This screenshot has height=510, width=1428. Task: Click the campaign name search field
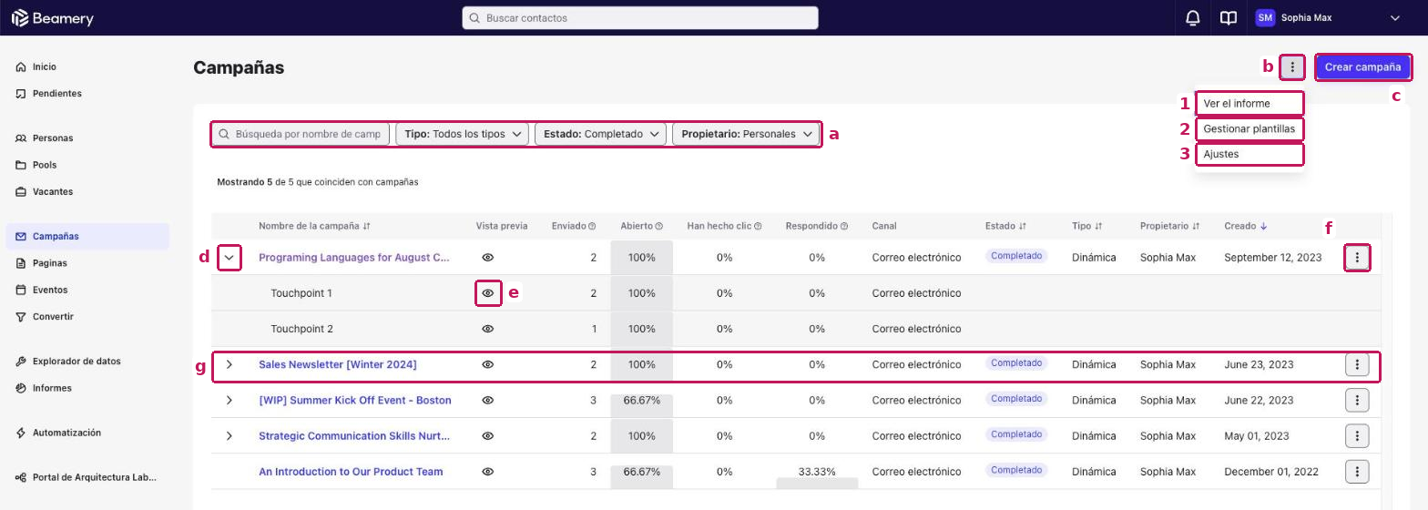(301, 134)
